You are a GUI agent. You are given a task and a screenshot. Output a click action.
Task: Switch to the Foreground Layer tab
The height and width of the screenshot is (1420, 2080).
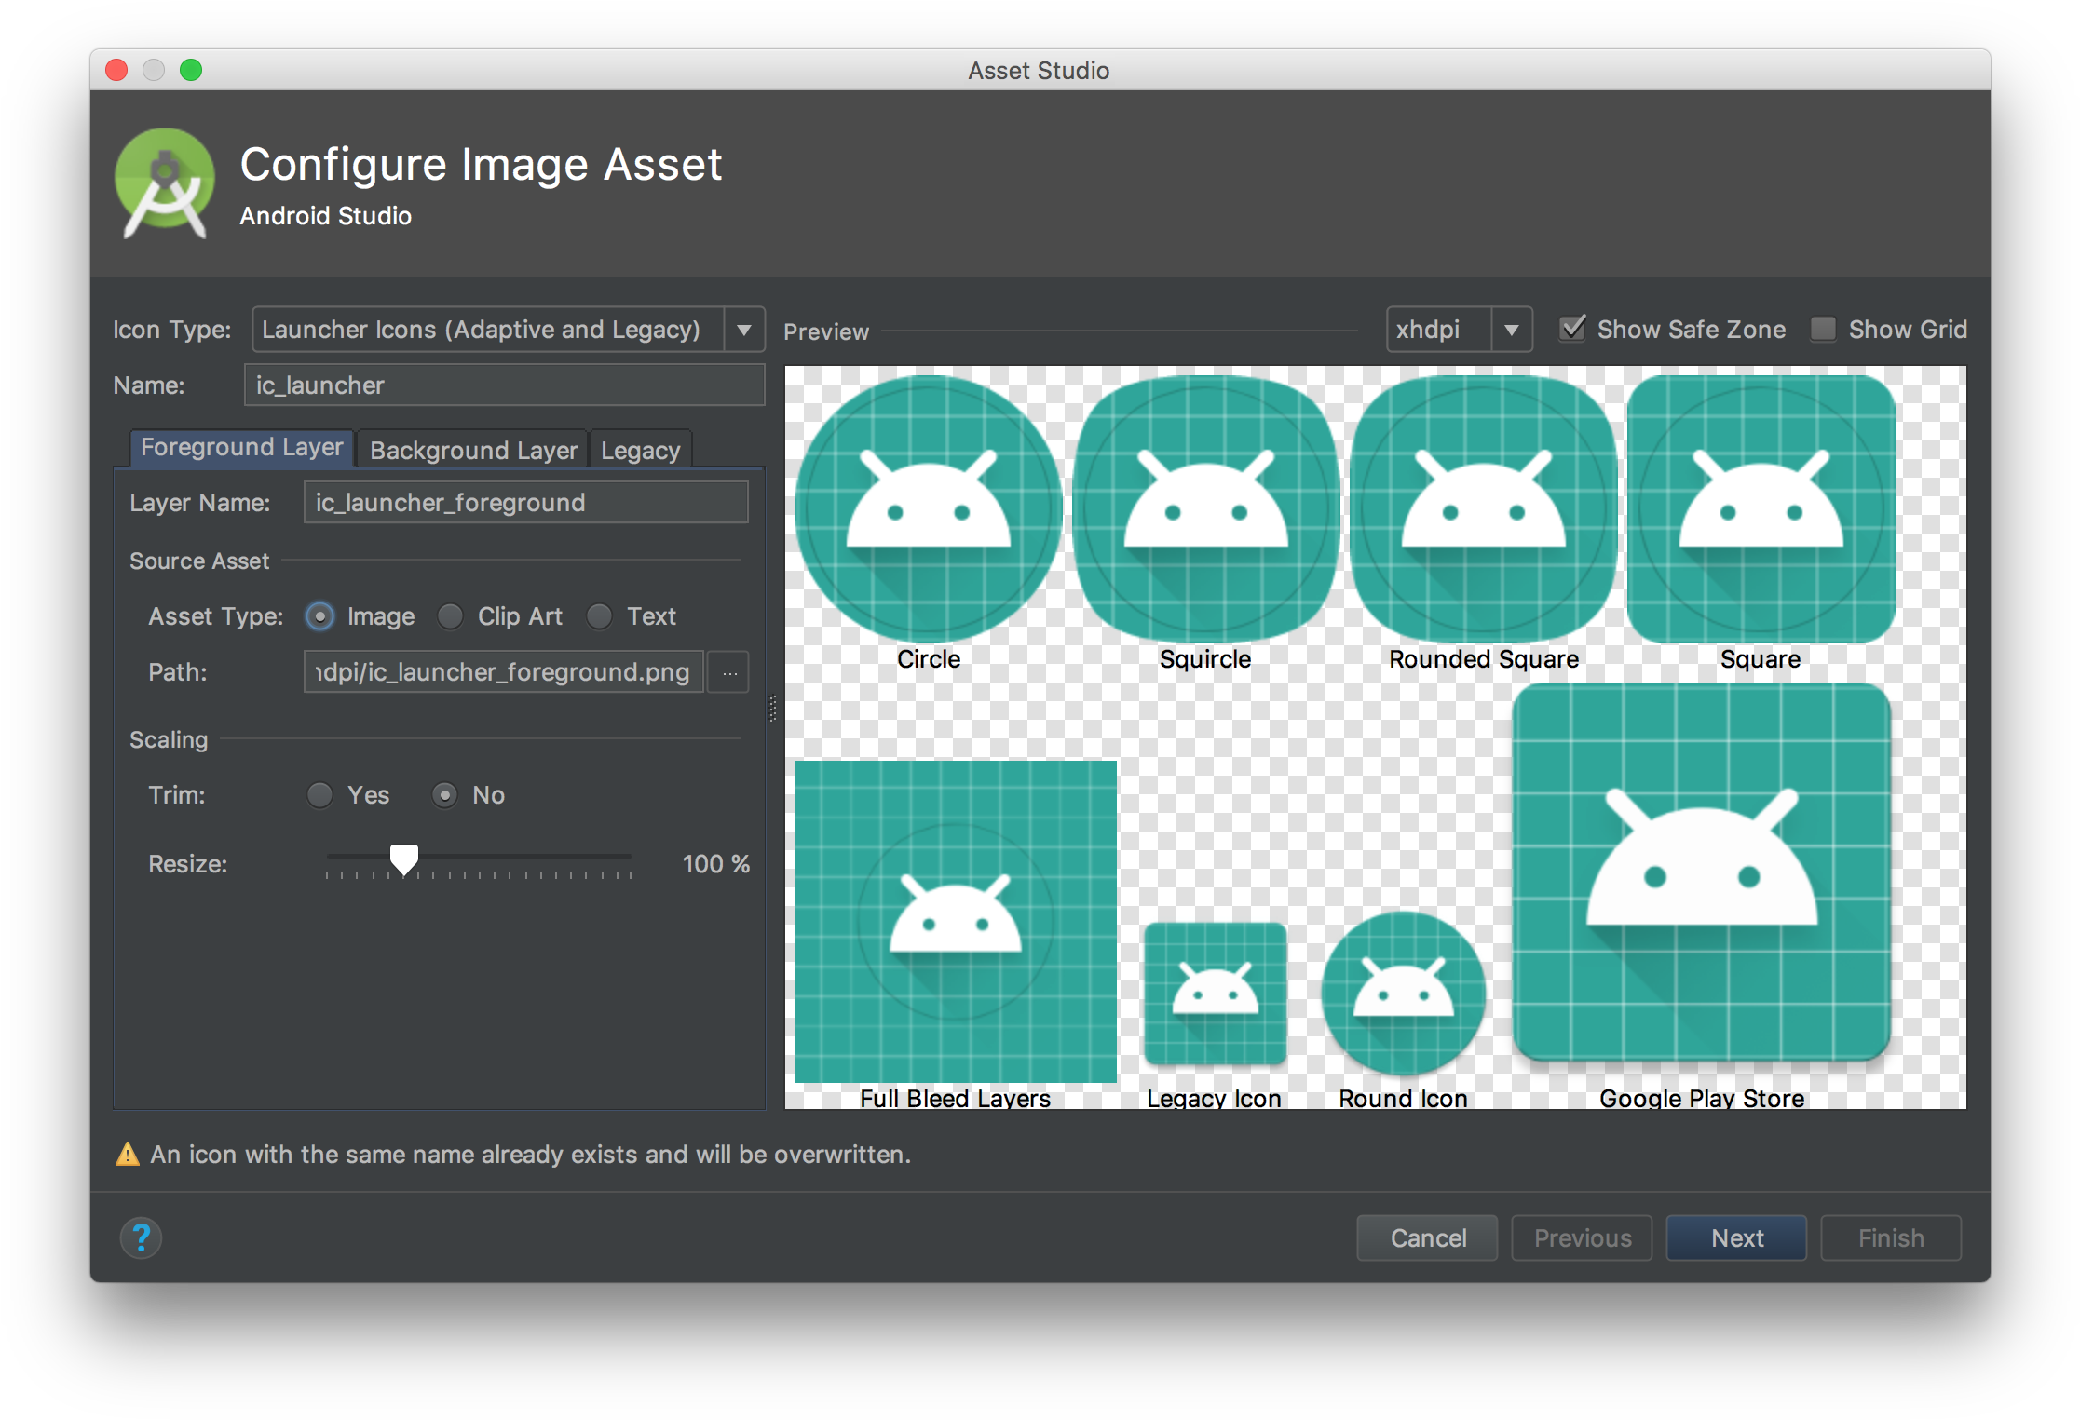tap(241, 448)
